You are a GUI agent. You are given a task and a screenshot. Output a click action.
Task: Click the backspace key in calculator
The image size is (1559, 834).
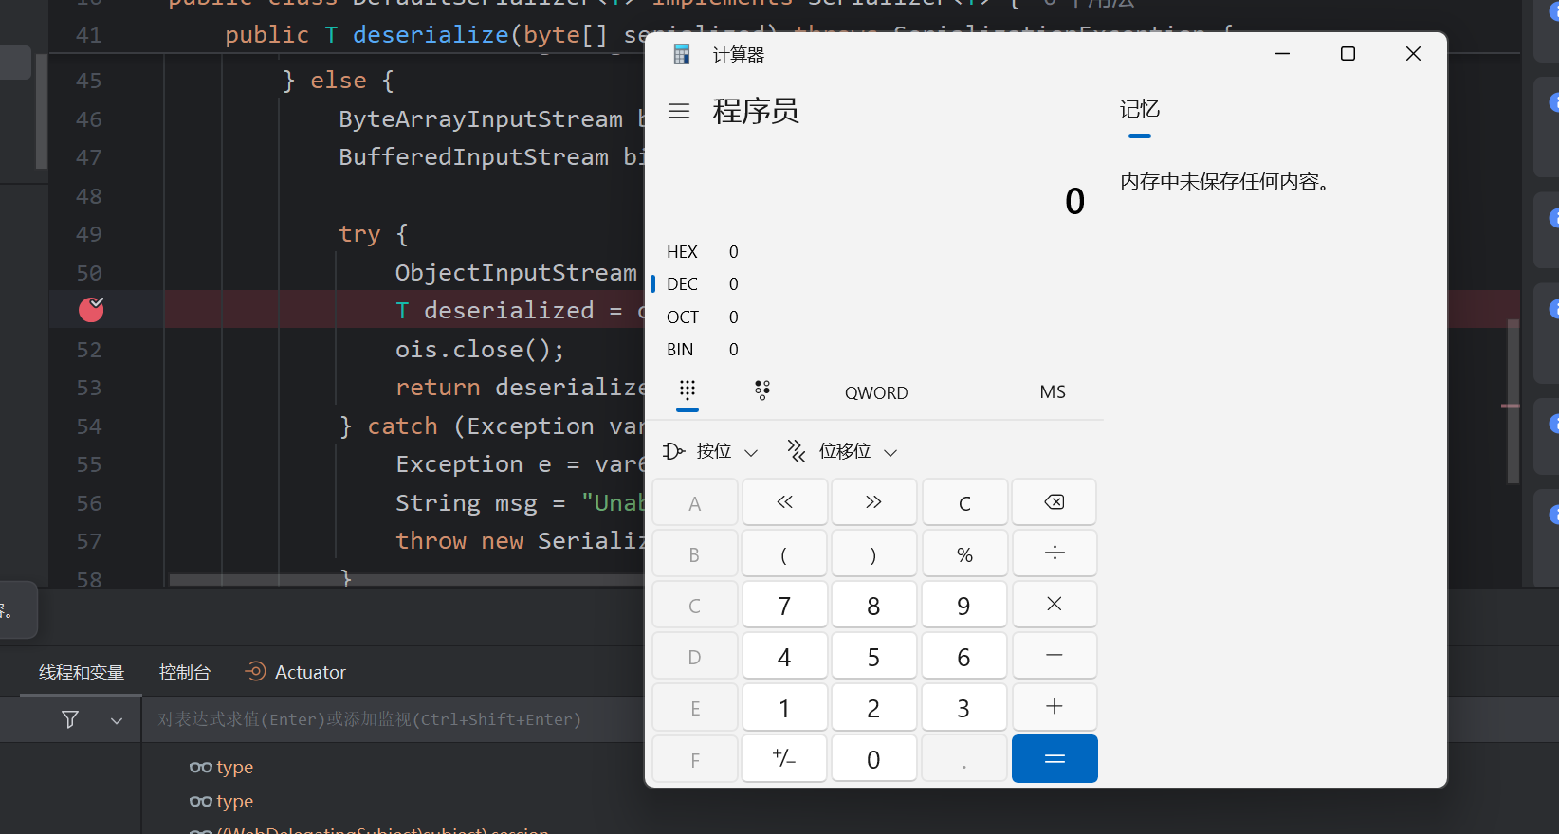point(1054,502)
